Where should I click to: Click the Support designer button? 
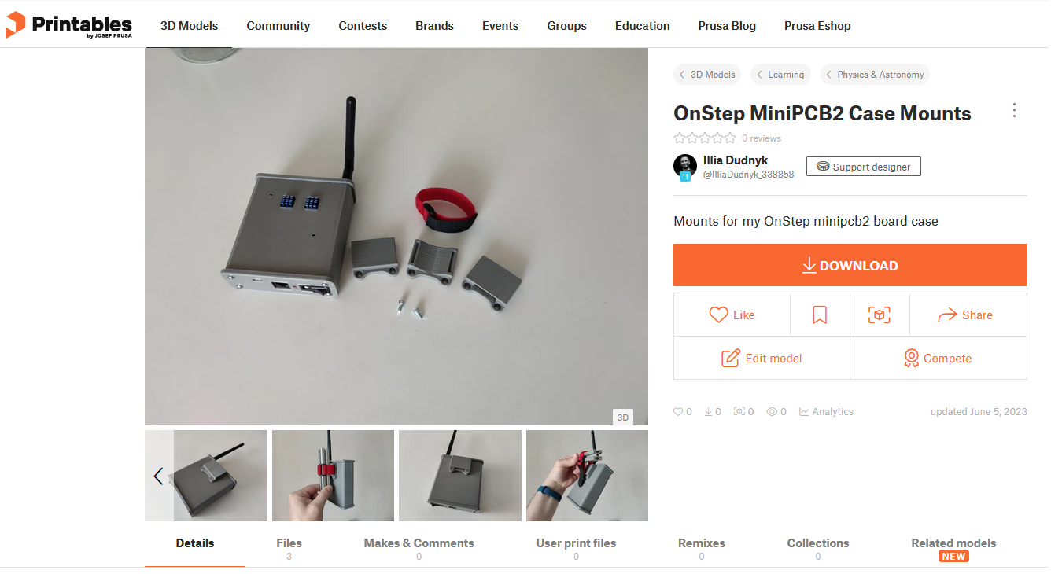point(864,167)
